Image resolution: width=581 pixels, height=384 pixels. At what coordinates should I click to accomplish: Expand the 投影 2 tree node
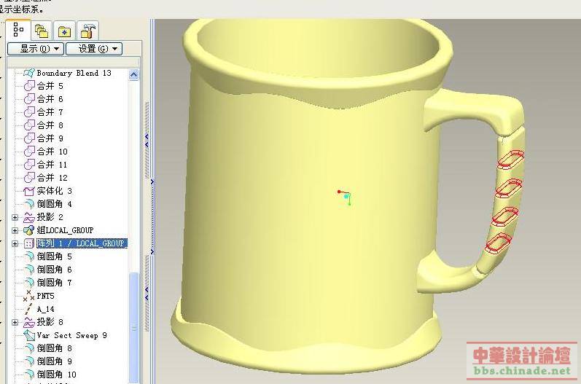pos(15,217)
